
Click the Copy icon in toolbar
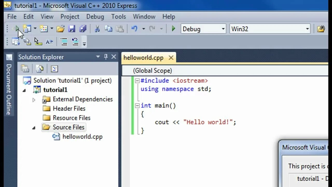(x=108, y=29)
